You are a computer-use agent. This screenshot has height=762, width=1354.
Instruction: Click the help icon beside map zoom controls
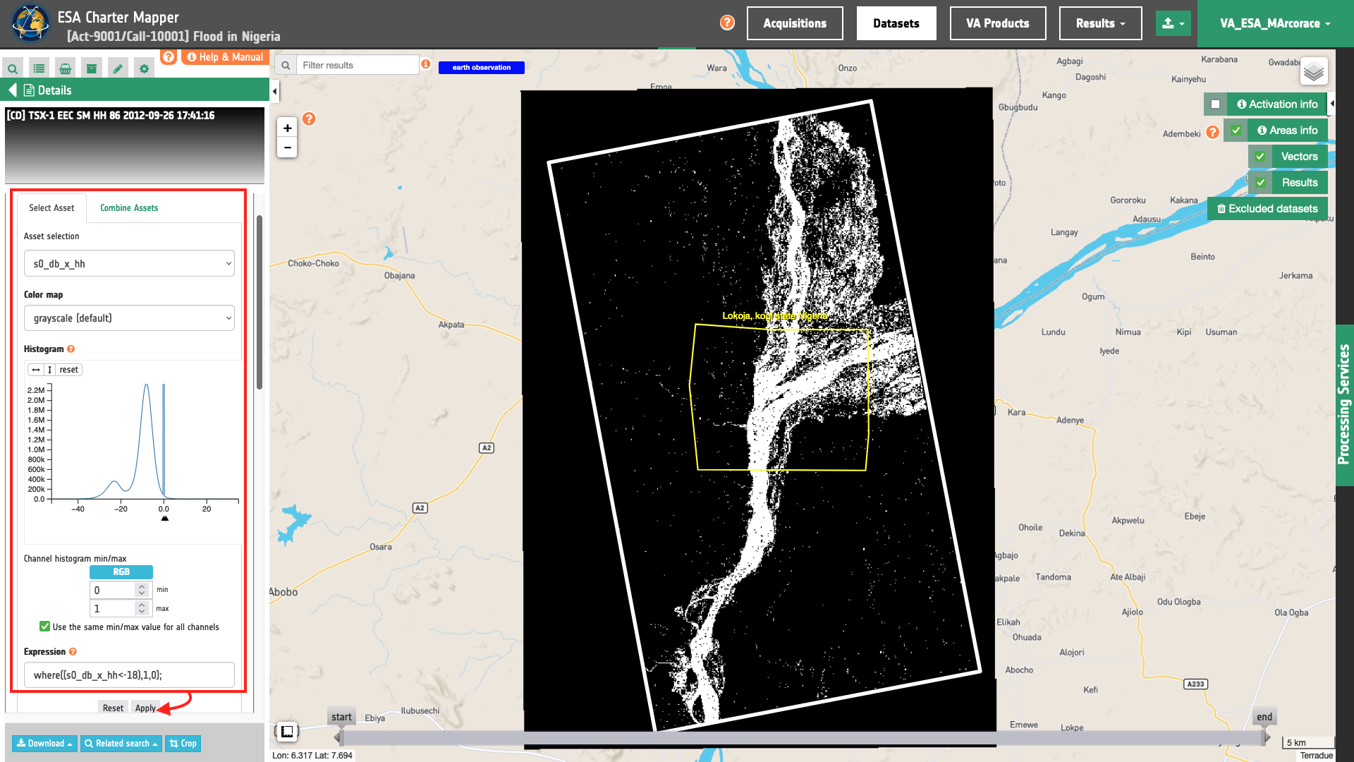(x=309, y=119)
